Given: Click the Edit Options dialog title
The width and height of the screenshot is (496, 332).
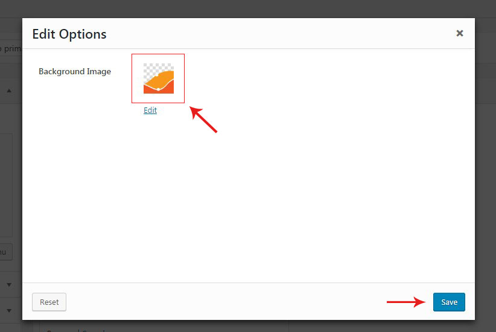Looking at the screenshot, I should [69, 34].
